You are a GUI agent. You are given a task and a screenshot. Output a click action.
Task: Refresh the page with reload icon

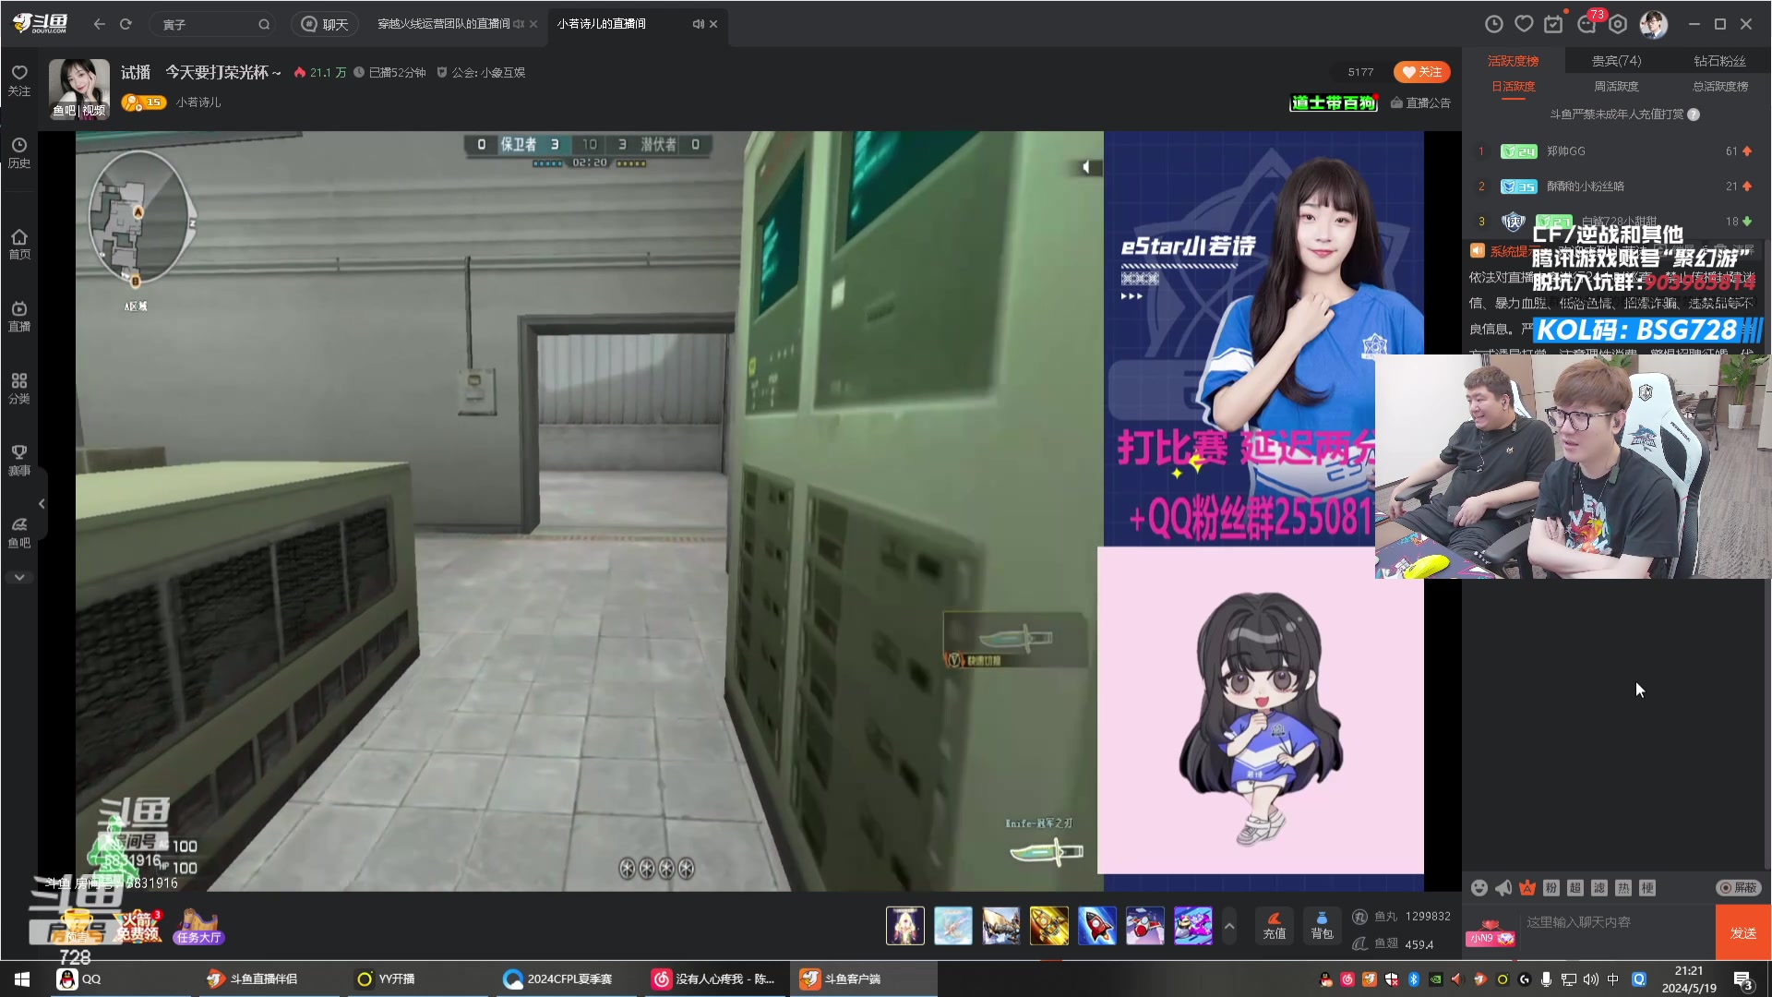point(126,24)
